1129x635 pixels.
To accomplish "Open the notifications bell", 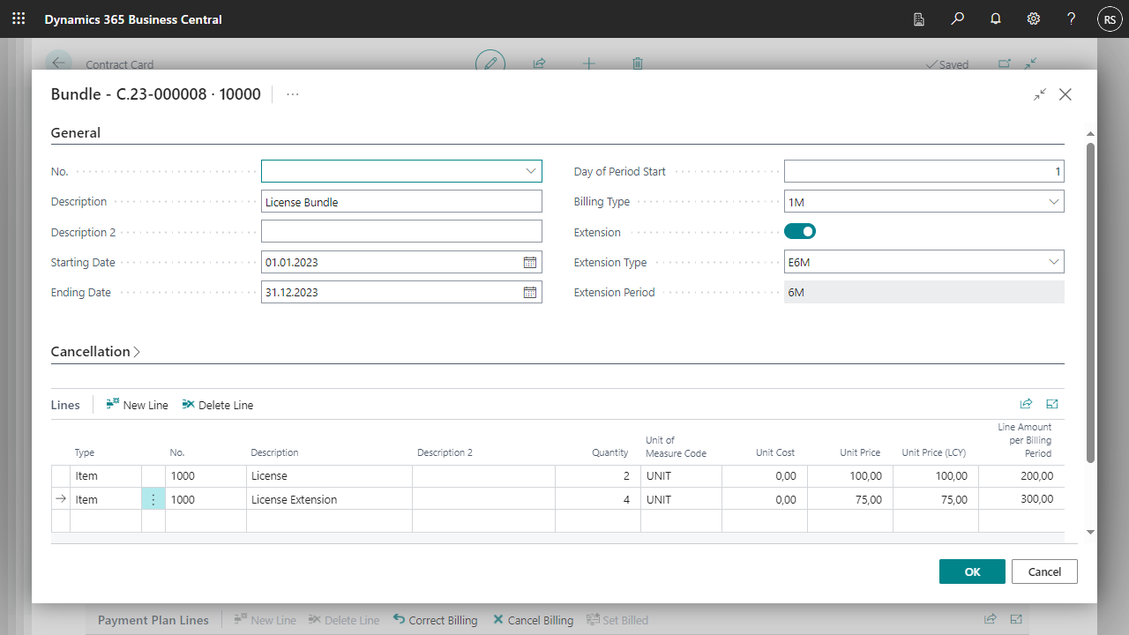I will pos(996,19).
